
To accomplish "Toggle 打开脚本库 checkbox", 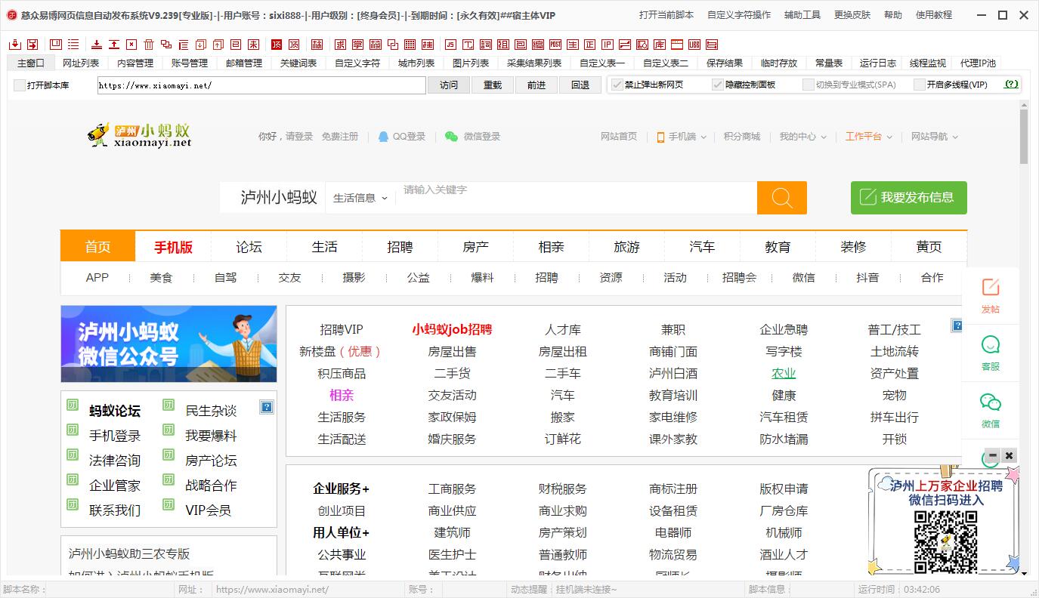I will 20,85.
